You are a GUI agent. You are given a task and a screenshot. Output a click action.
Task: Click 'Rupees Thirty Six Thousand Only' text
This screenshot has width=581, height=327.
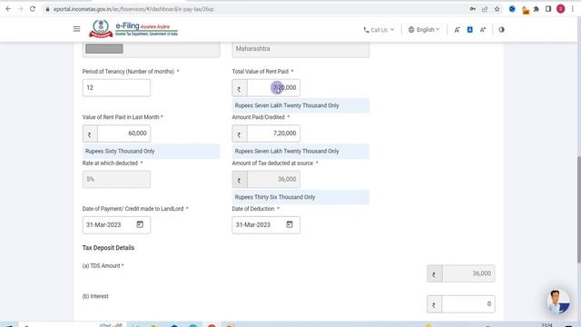click(x=275, y=197)
